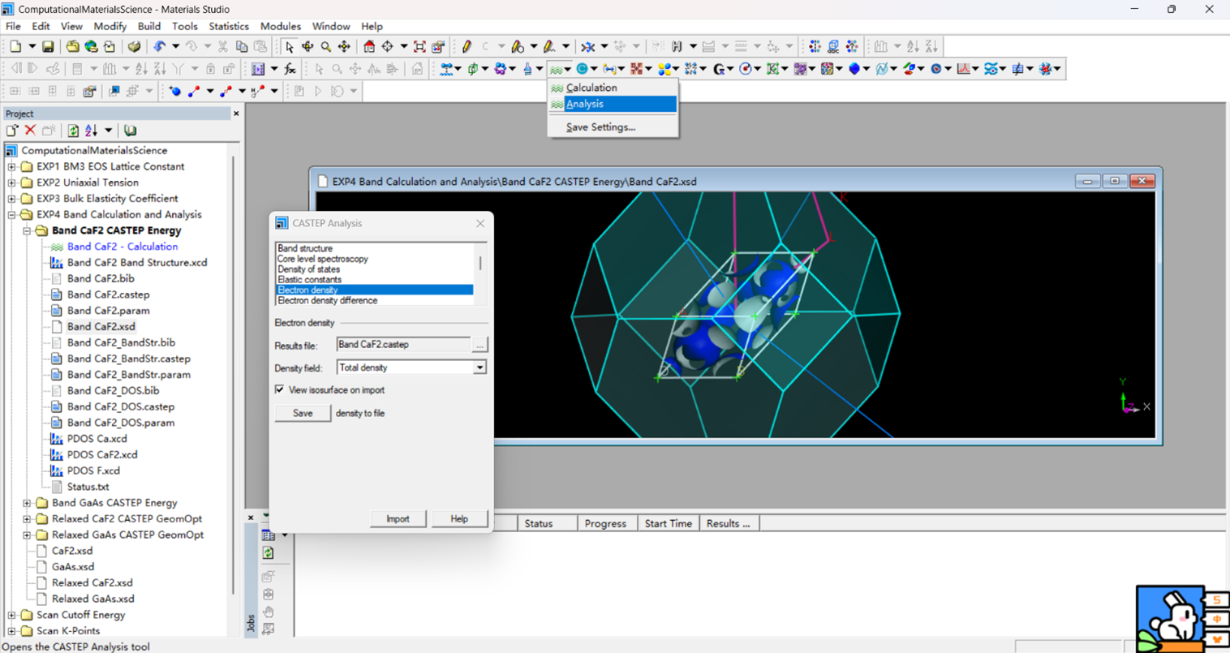Choose Save Settings... from the CASTEP menu
The height and width of the screenshot is (653, 1230).
(x=613, y=127)
